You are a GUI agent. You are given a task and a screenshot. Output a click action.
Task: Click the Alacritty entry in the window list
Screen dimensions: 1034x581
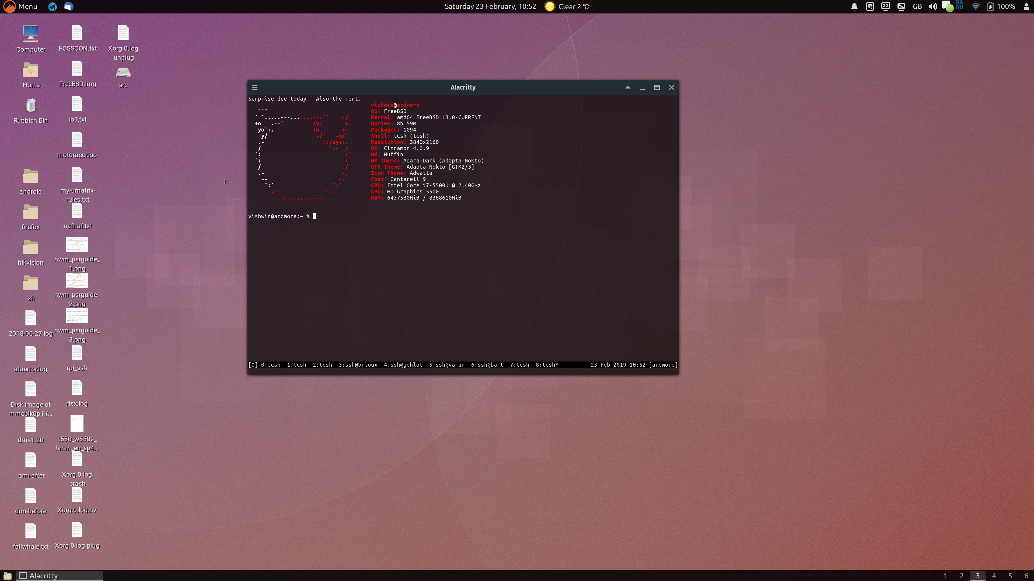coord(60,575)
